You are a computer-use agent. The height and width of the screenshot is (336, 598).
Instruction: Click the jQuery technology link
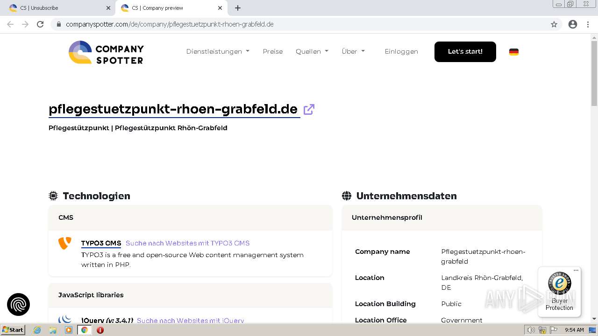(x=107, y=321)
